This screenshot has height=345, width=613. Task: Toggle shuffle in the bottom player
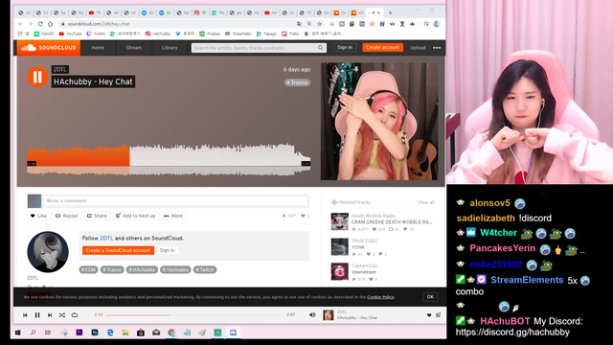(x=61, y=315)
